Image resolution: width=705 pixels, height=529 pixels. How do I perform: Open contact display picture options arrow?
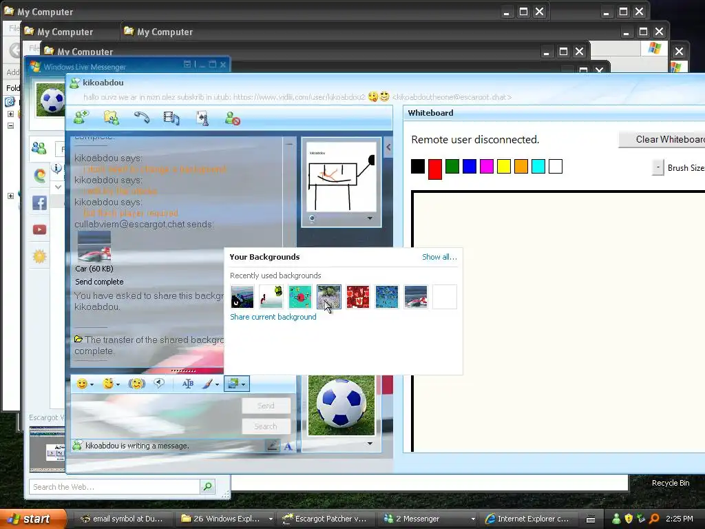point(370,218)
